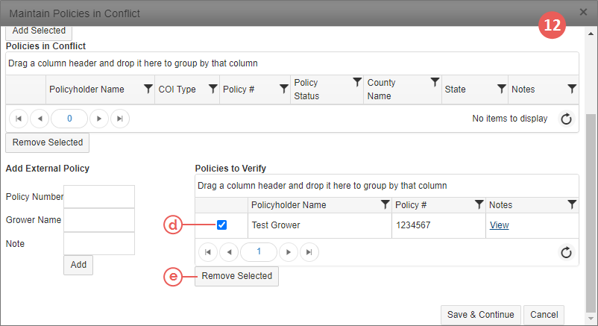Refresh the Policies to Verify grid

tap(566, 252)
